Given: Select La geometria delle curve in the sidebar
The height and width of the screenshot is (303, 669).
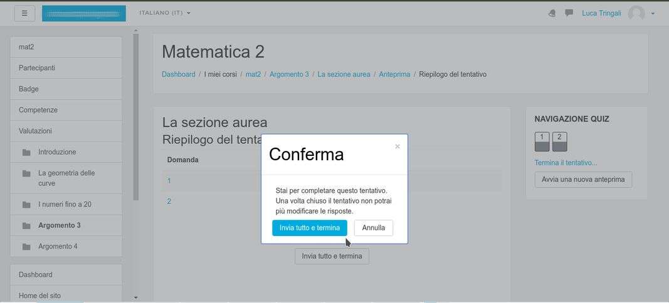Looking at the screenshot, I should tap(66, 178).
